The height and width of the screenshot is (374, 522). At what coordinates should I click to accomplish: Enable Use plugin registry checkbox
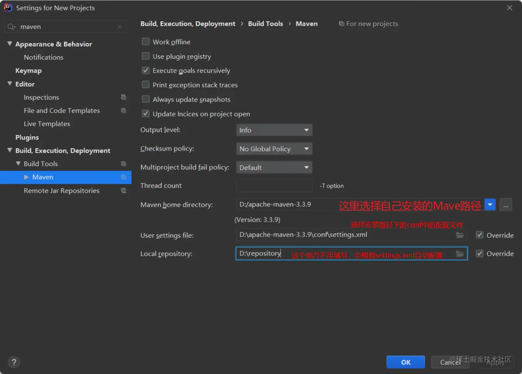pyautogui.click(x=146, y=56)
